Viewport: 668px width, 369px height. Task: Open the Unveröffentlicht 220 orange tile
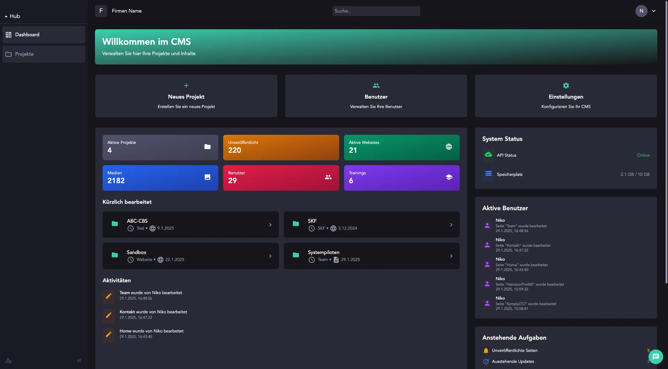point(281,147)
